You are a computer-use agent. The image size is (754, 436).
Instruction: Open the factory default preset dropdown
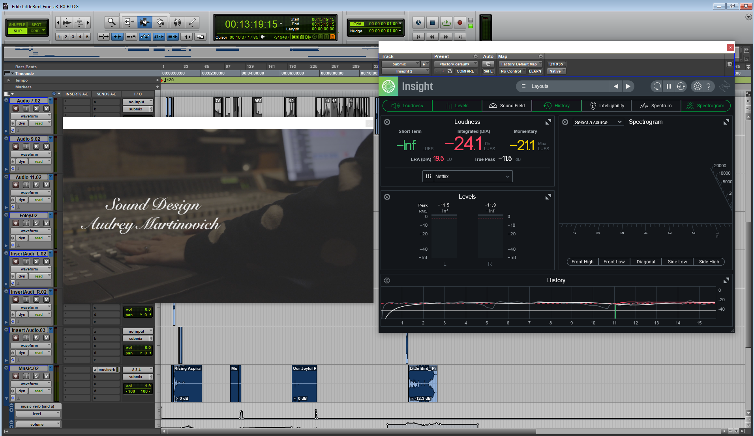point(456,64)
